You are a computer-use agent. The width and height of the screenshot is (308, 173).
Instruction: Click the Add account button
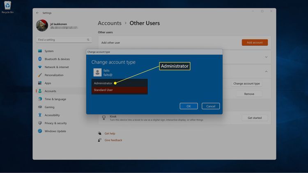tap(255, 43)
